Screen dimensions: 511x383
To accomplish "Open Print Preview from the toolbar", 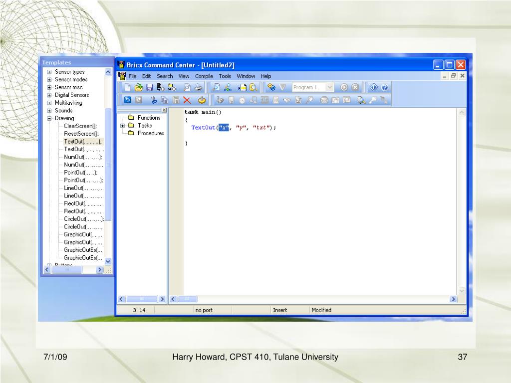I will (x=187, y=87).
